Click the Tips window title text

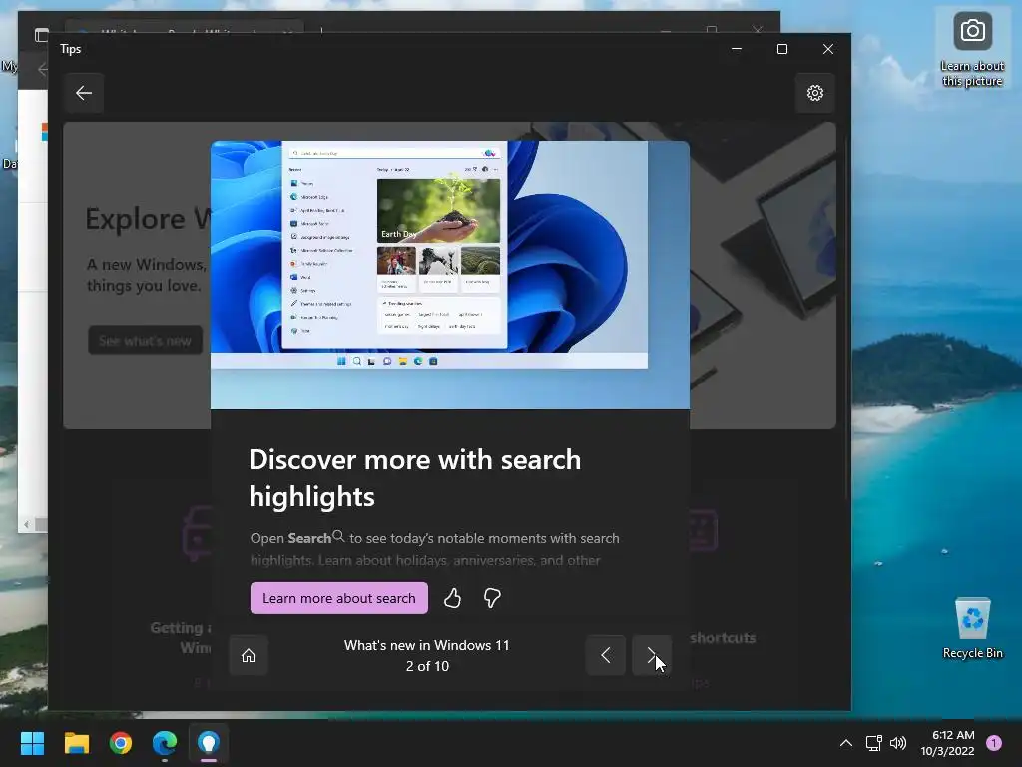click(71, 49)
